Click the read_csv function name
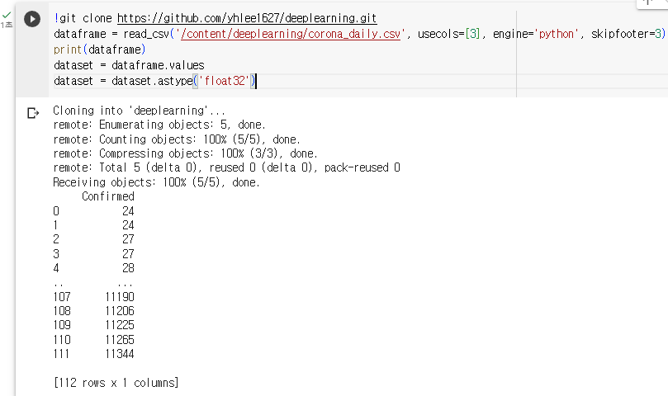 click(146, 34)
